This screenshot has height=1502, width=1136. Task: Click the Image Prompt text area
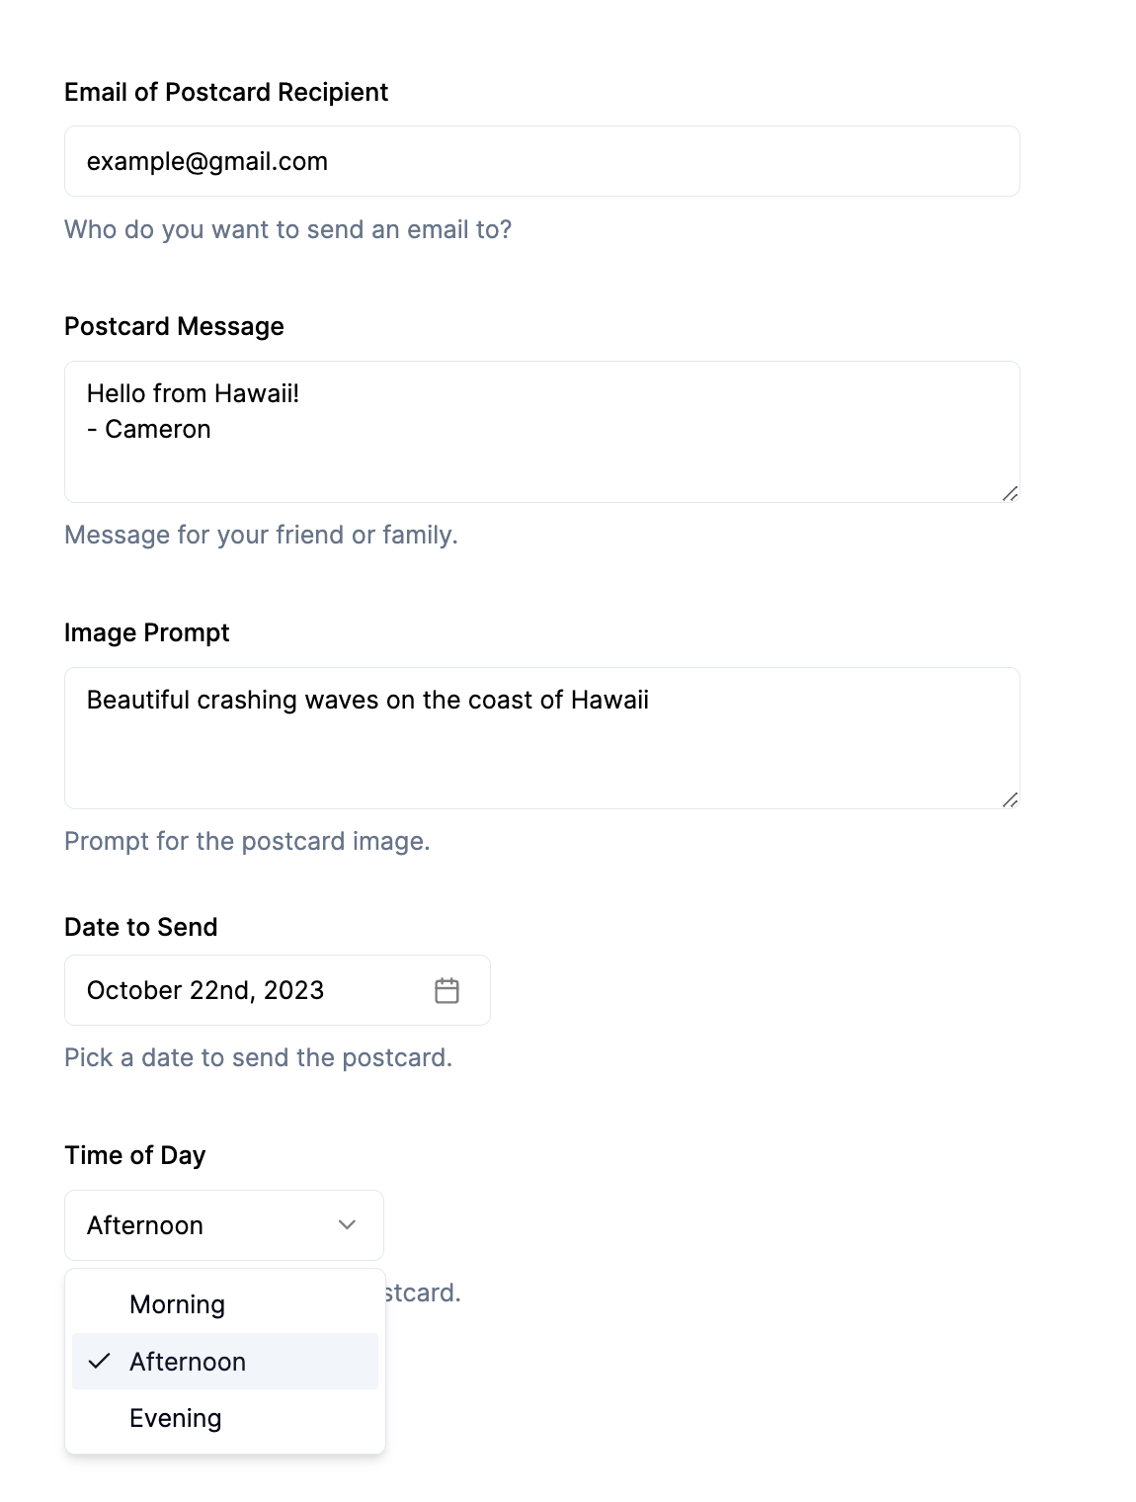coord(541,738)
